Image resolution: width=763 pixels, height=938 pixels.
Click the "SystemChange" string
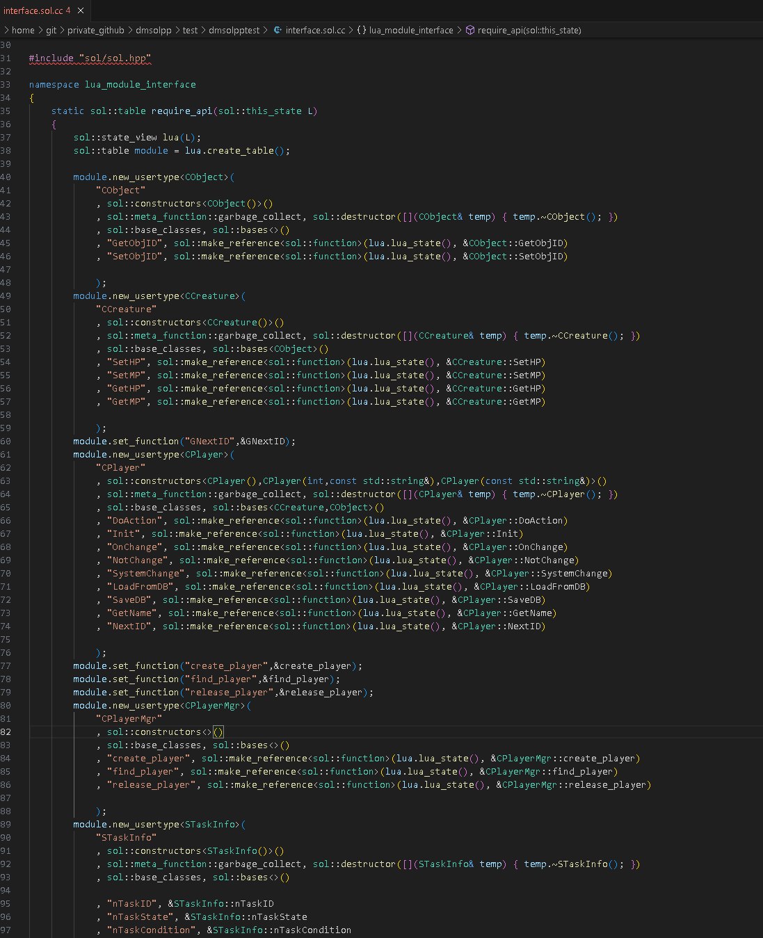point(145,573)
